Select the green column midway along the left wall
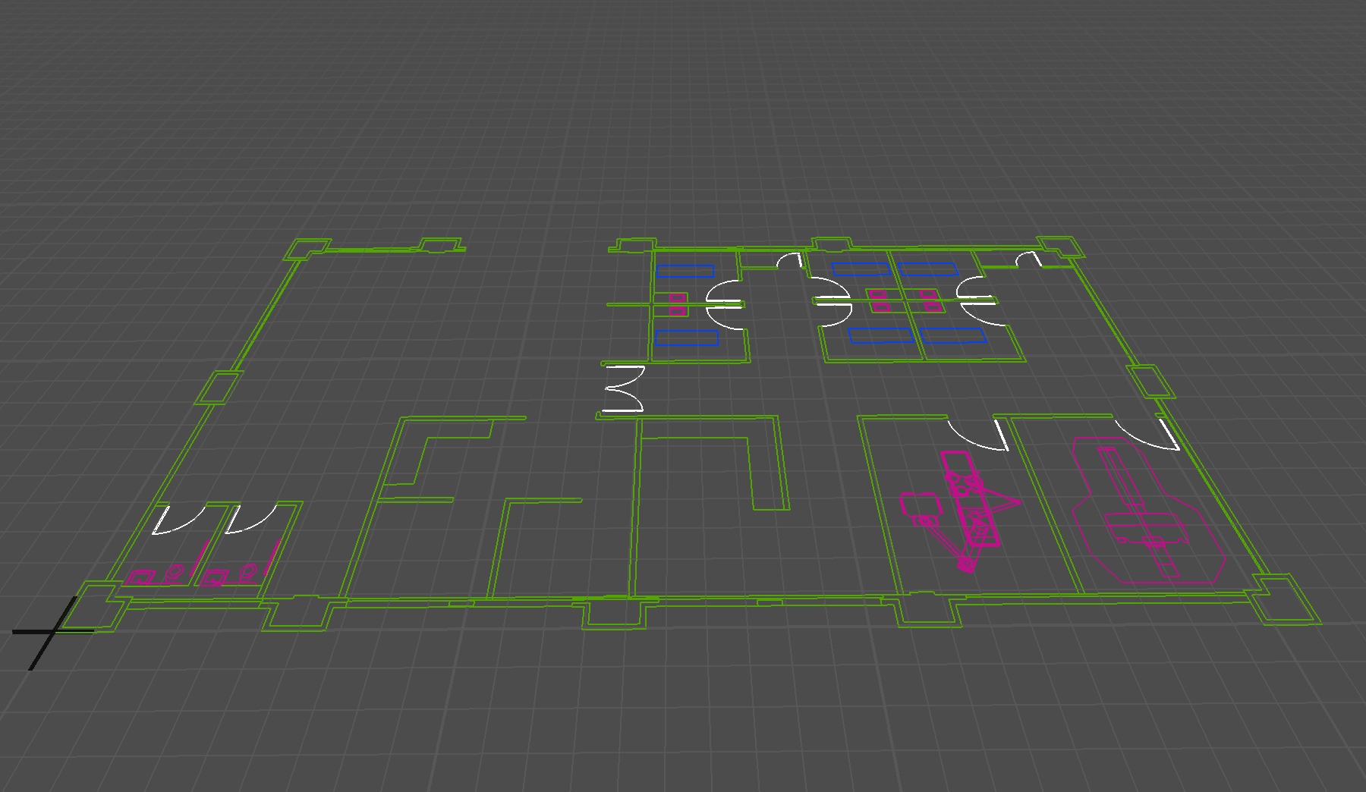The height and width of the screenshot is (792, 1366). pos(218,387)
